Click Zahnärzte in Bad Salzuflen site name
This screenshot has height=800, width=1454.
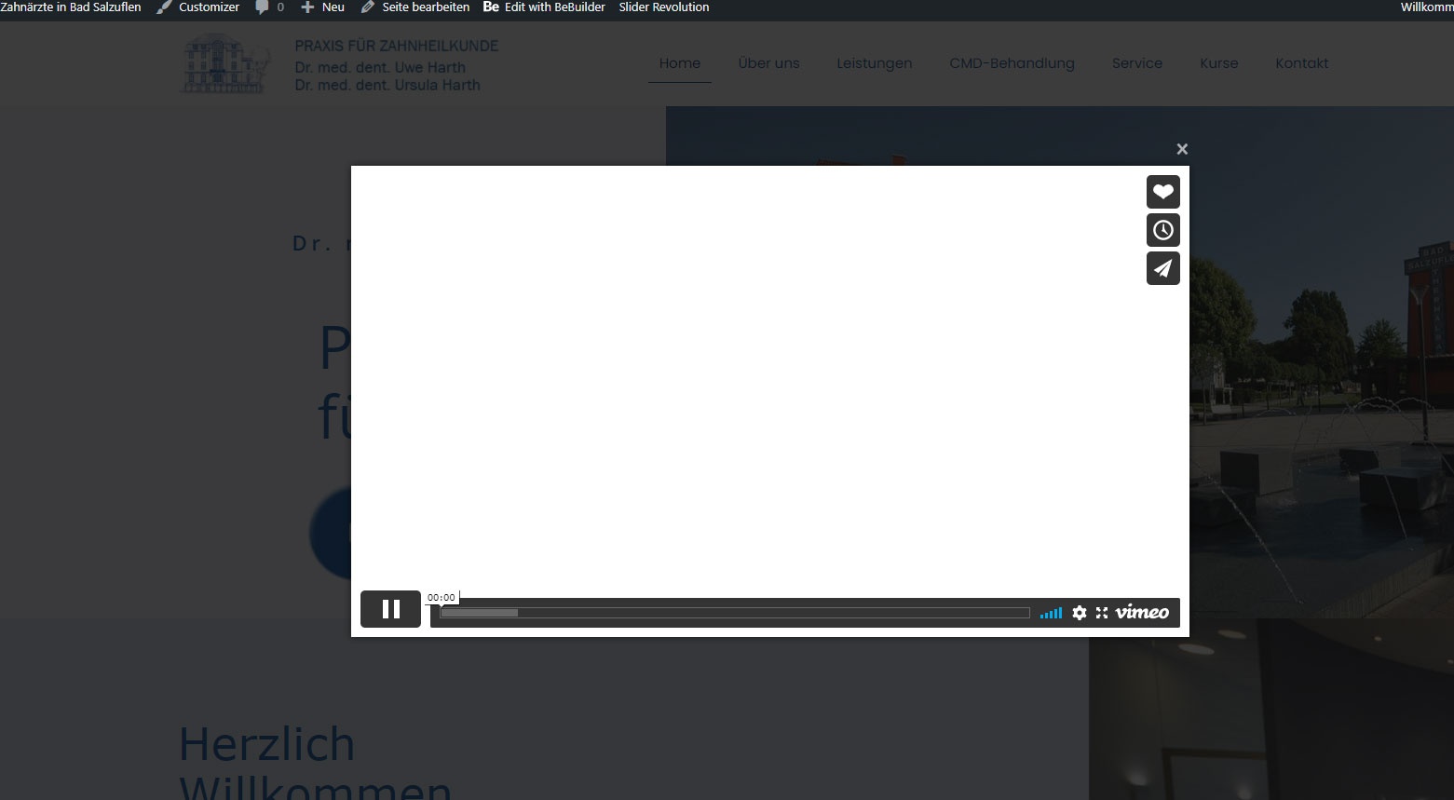pyautogui.click(x=71, y=7)
